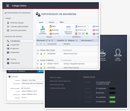The height and width of the screenshot is (111, 130).
Task: Click the Restringir warning icon
Action: 51,30
